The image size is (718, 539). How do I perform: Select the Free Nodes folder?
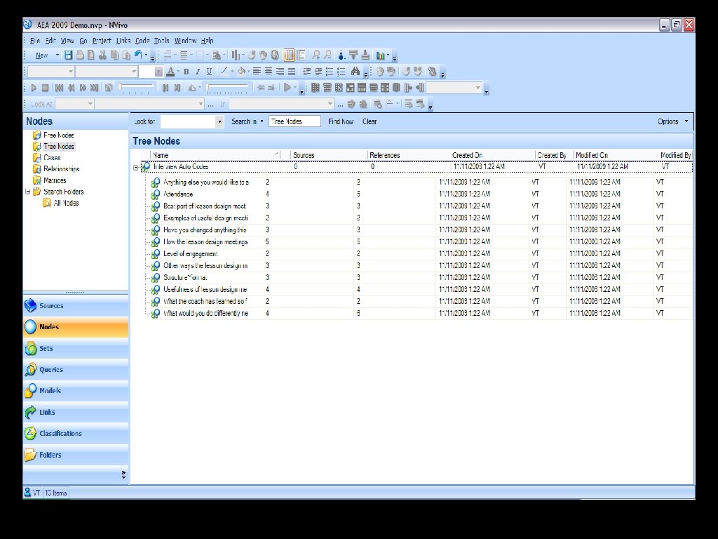(58, 135)
